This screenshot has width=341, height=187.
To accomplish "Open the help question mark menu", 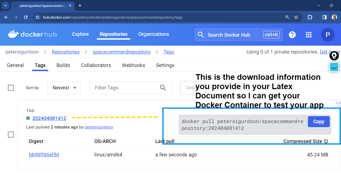I will tap(292, 35).
